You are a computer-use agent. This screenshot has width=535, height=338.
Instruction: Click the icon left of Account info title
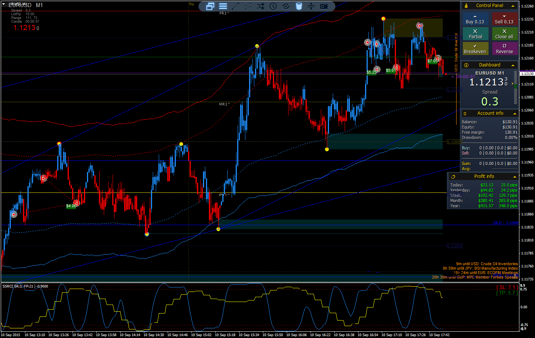coord(465,114)
